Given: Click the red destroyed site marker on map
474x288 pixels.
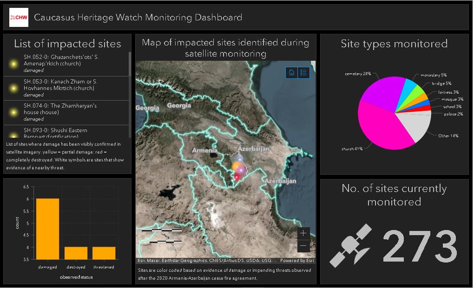Looking at the screenshot, I should 237,177.
